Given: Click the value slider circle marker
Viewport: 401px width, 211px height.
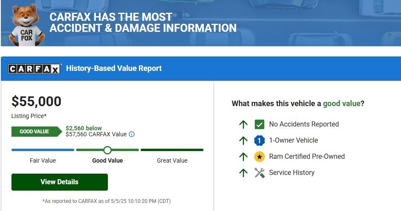Looking at the screenshot, I should click(107, 150).
